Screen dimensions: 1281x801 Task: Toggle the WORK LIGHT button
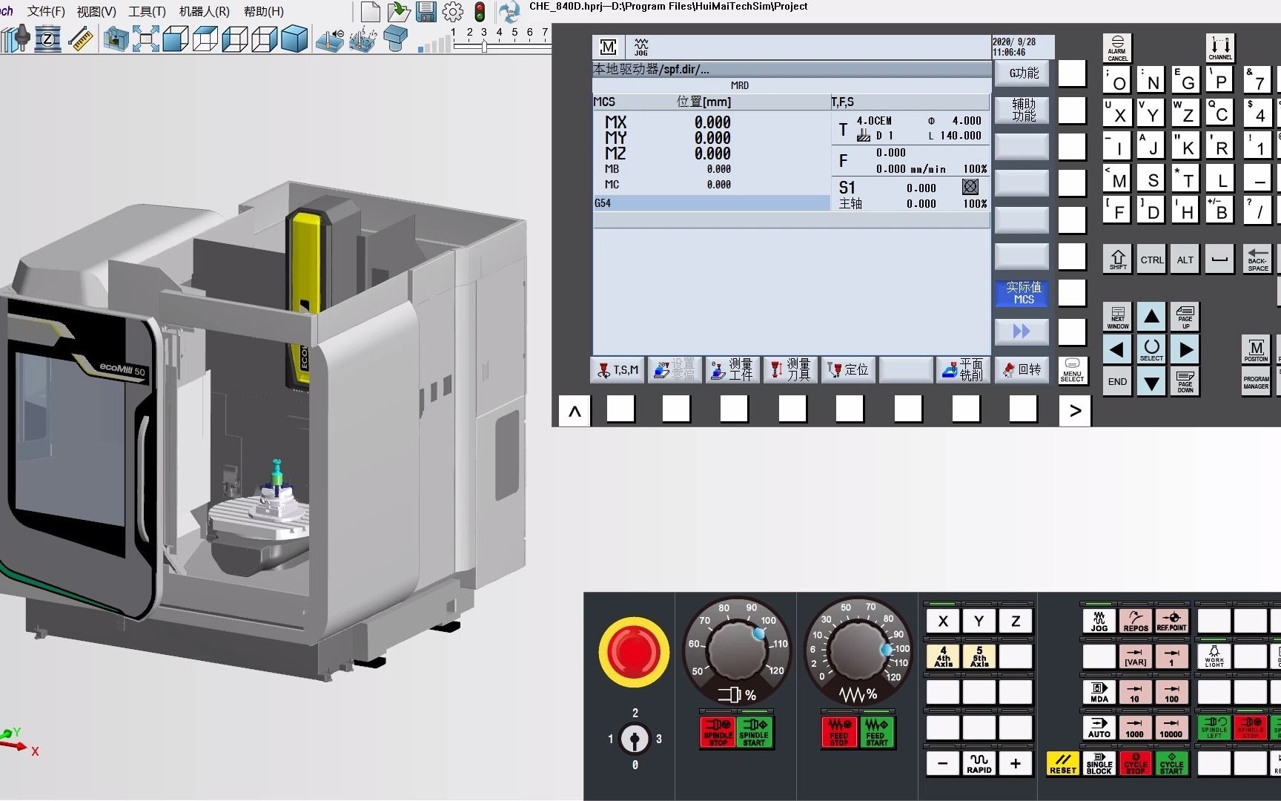coord(1214,656)
